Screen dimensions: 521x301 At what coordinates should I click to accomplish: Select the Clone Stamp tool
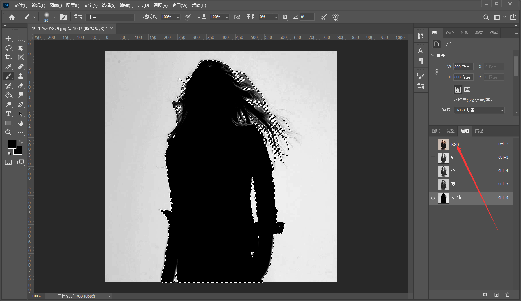click(x=21, y=76)
